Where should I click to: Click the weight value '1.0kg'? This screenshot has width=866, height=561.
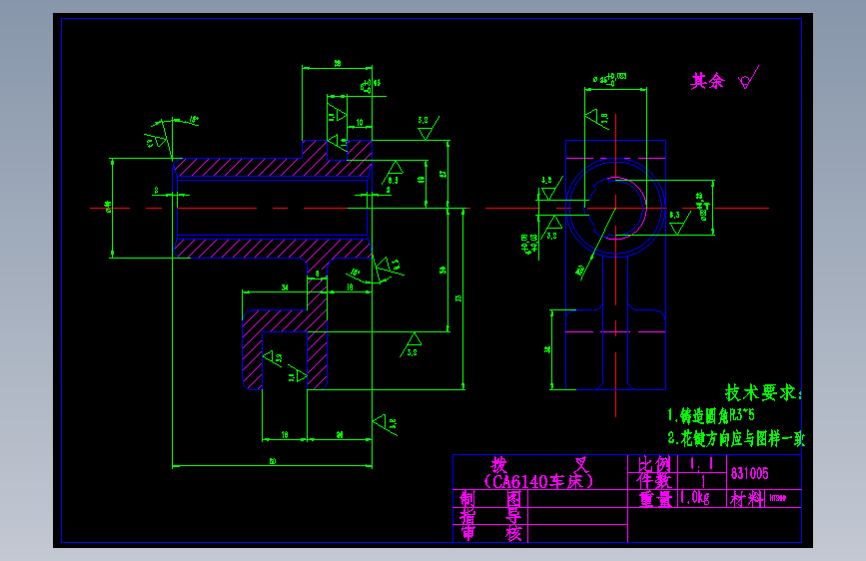pyautogui.click(x=695, y=498)
